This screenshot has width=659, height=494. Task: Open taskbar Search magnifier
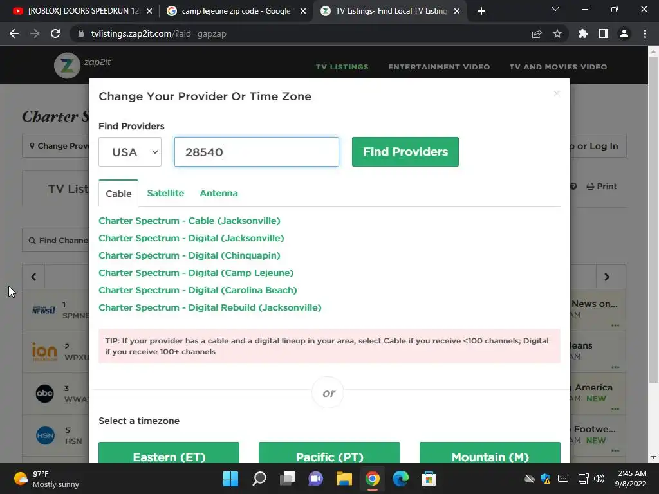[259, 479]
